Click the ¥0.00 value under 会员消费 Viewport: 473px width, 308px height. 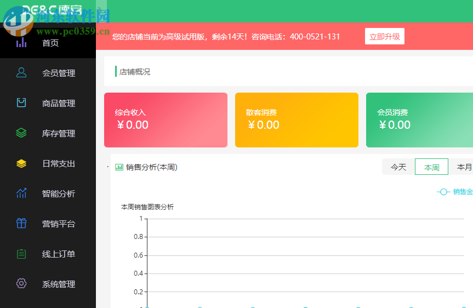tap(395, 125)
